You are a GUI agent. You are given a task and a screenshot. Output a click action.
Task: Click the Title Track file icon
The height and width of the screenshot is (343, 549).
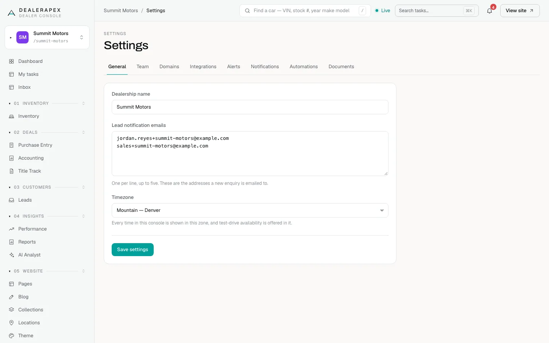click(x=11, y=171)
